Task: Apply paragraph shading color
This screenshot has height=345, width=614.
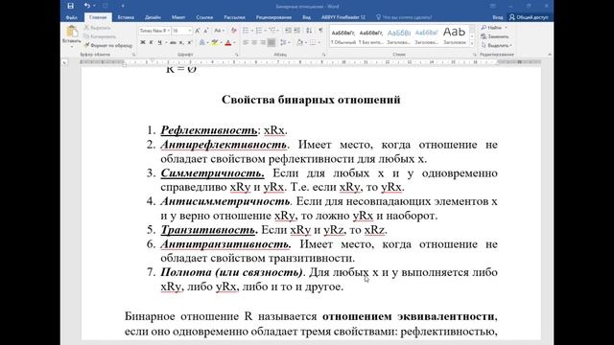Action: point(299,42)
